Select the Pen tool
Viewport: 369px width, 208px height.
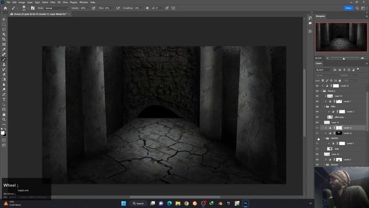4,94
